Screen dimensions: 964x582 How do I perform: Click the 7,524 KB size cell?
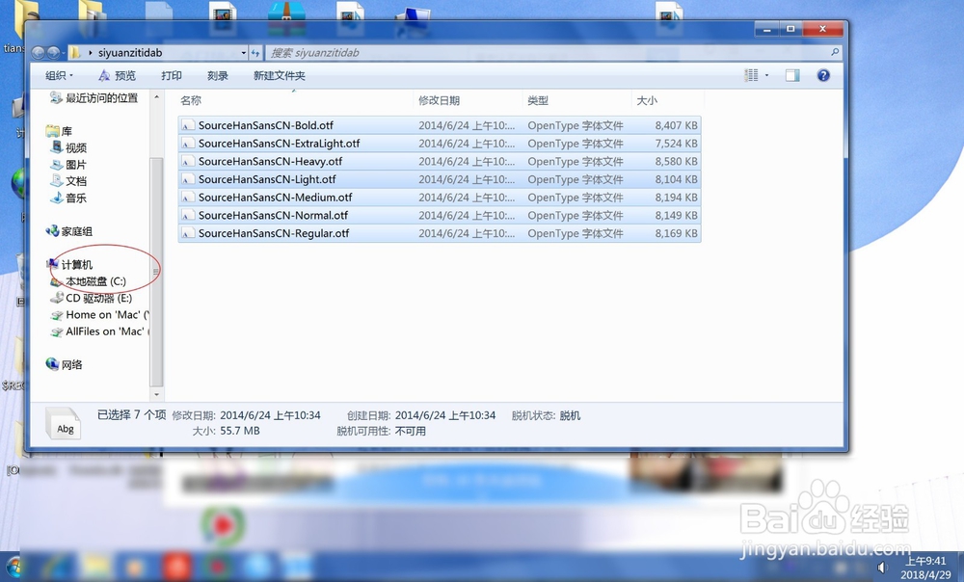pyautogui.click(x=676, y=144)
